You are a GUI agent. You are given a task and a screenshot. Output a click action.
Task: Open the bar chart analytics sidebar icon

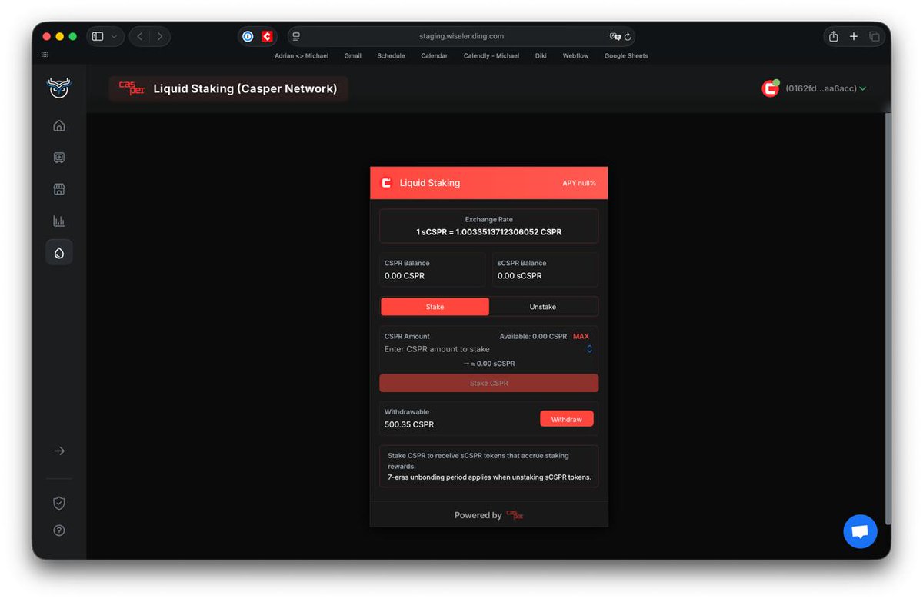coord(59,221)
